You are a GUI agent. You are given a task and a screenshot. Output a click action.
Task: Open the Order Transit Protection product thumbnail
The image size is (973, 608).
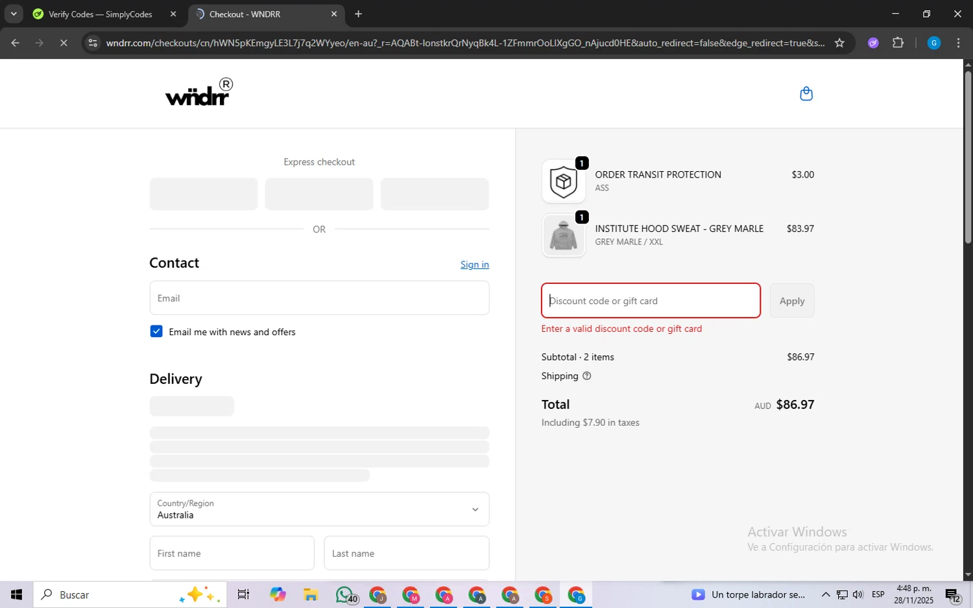coord(563,181)
